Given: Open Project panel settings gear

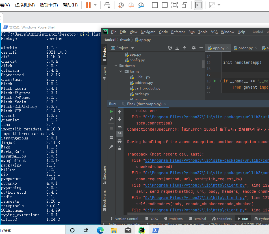Looking at the screenshot, I should (194, 48).
